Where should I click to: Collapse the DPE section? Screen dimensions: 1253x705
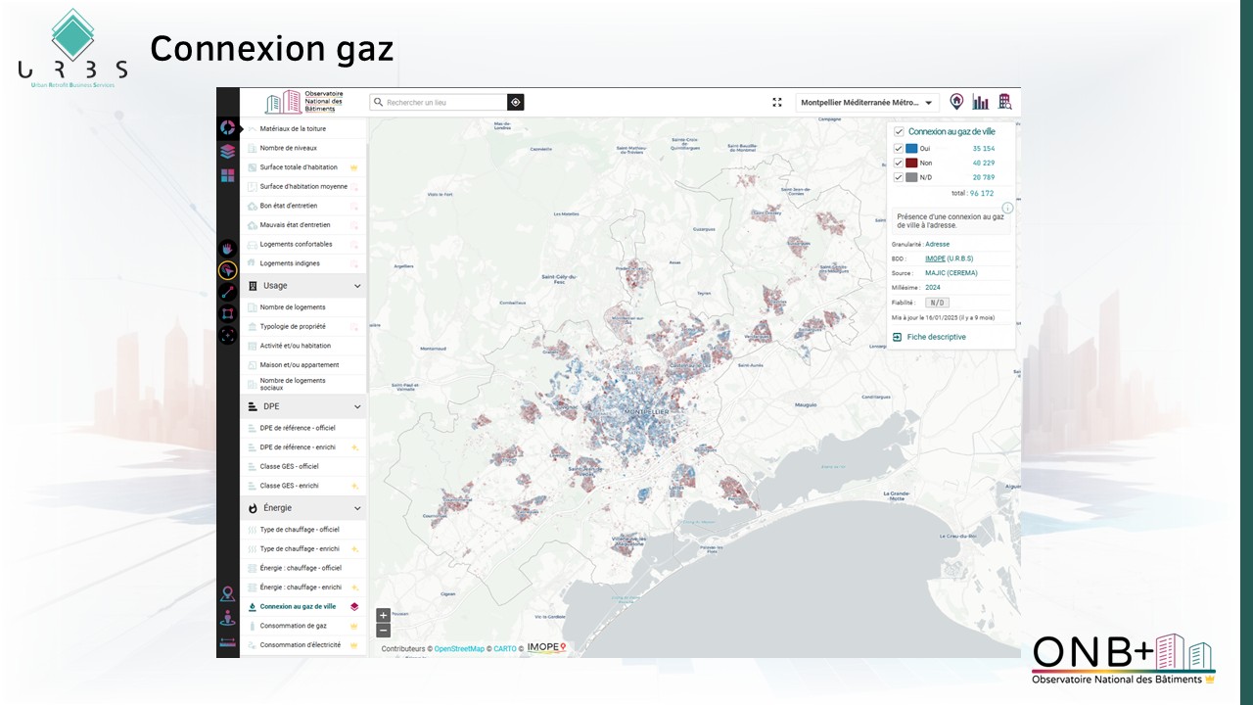tap(357, 406)
